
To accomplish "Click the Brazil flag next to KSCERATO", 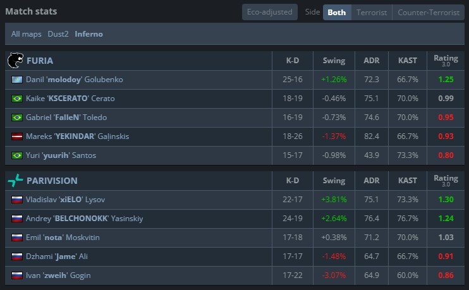I will click(17, 99).
